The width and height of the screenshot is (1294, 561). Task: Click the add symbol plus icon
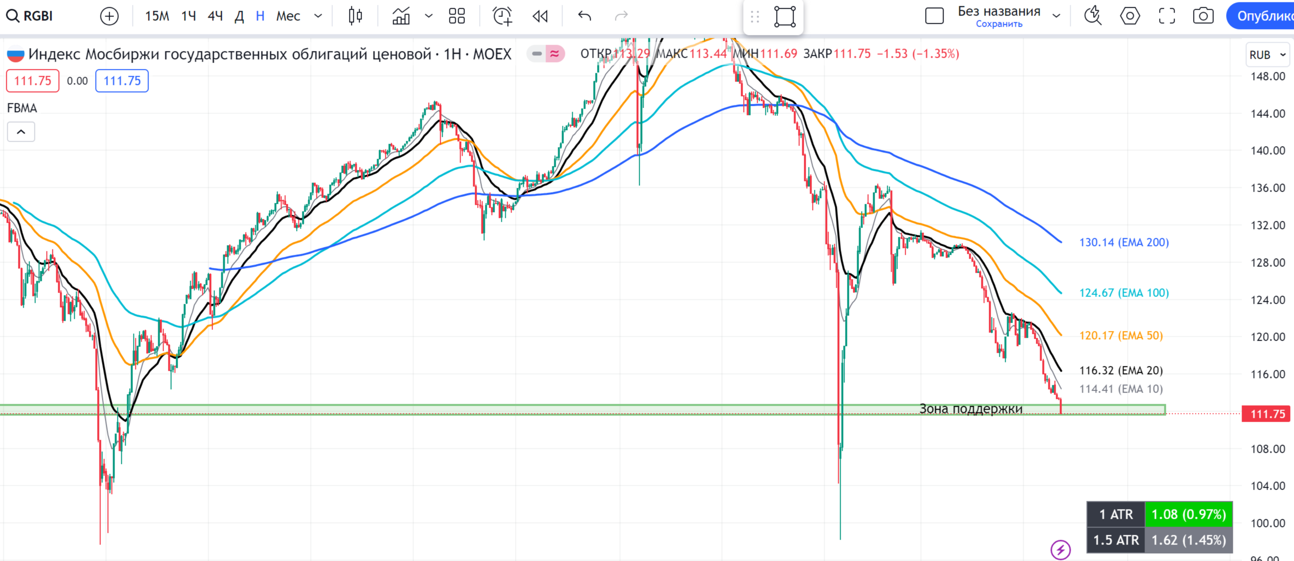coord(109,16)
